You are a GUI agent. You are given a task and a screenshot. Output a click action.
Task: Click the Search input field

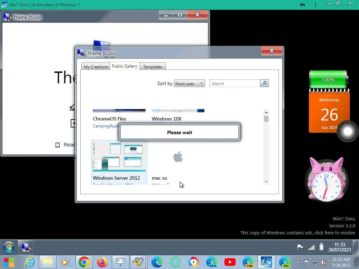(235, 83)
